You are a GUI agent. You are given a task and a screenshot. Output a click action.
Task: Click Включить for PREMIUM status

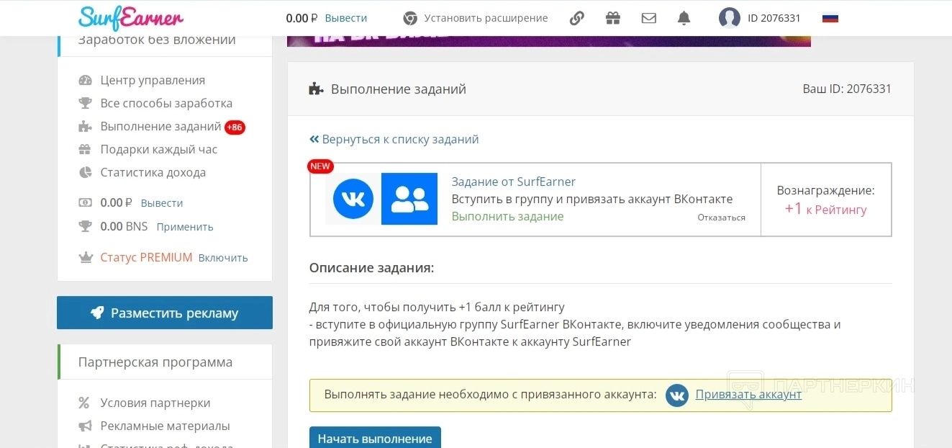point(223,258)
